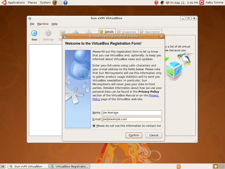
Task: Open the Applications menu in the top panel
Action: click(16, 3)
